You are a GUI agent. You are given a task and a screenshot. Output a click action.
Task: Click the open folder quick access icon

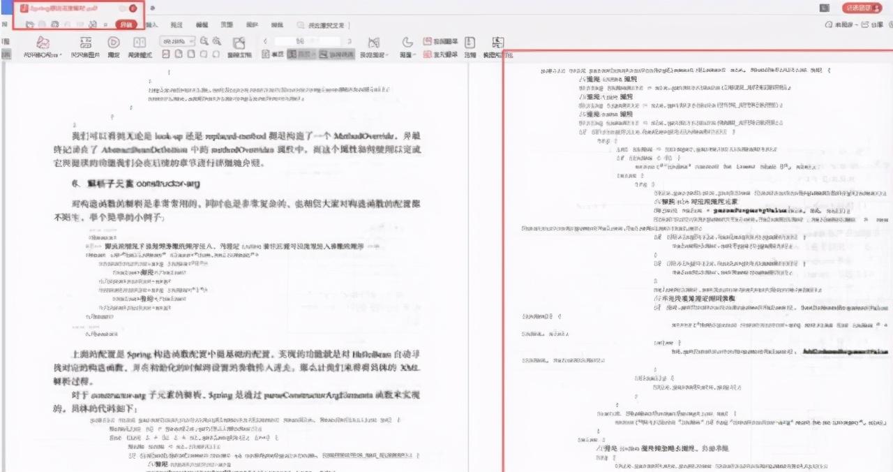(x=29, y=24)
